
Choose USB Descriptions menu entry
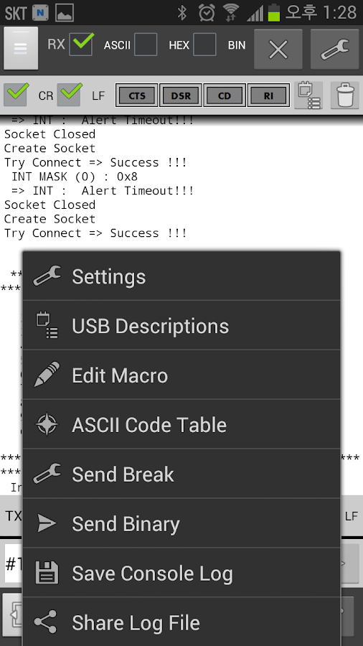click(181, 325)
